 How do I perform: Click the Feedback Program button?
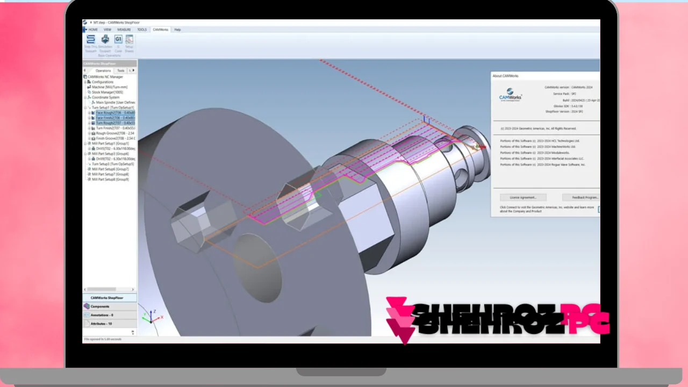581,197
